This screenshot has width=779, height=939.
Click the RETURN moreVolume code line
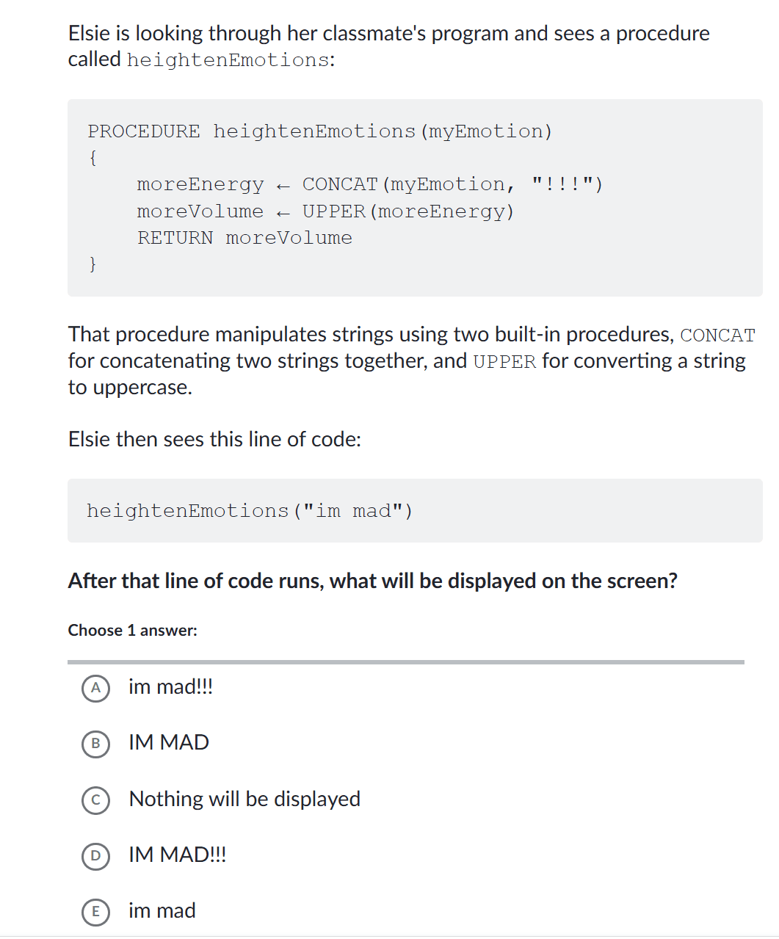coord(244,238)
